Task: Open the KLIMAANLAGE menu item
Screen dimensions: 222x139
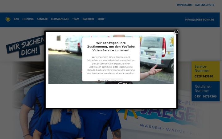Action: click(x=60, y=19)
